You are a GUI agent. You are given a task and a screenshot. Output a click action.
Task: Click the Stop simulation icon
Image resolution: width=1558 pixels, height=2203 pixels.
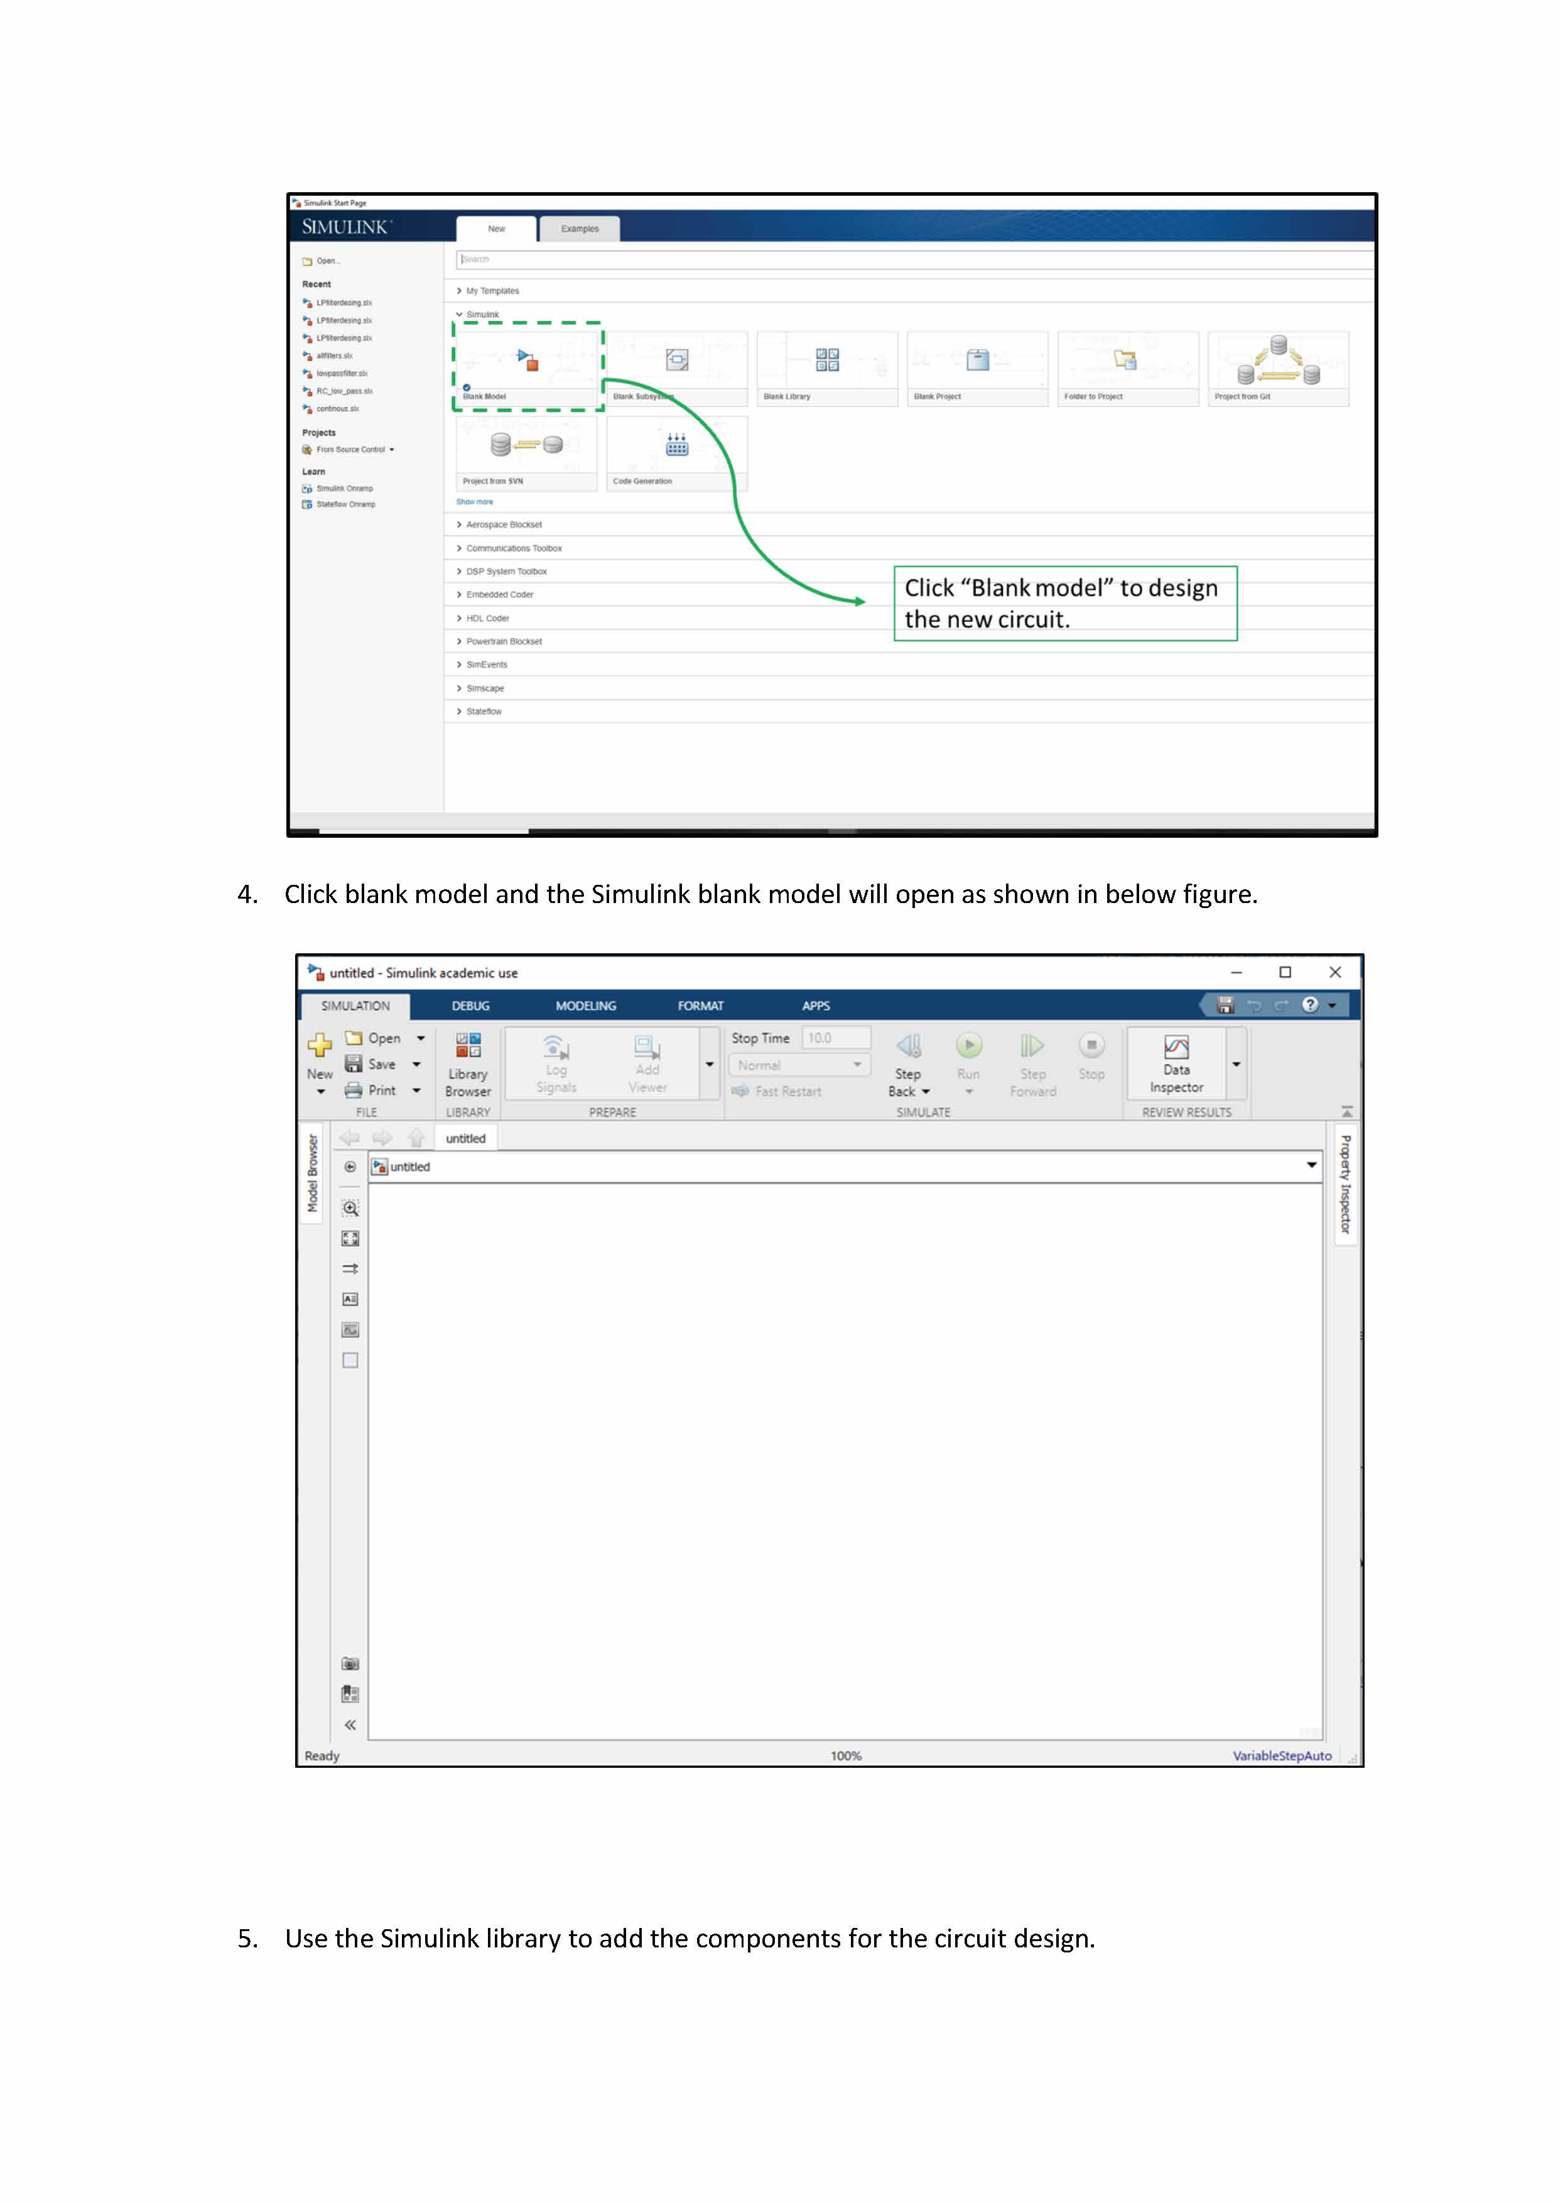click(x=1091, y=1046)
